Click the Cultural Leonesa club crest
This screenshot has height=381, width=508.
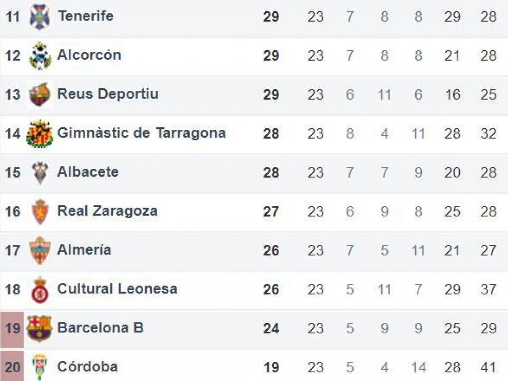40,290
